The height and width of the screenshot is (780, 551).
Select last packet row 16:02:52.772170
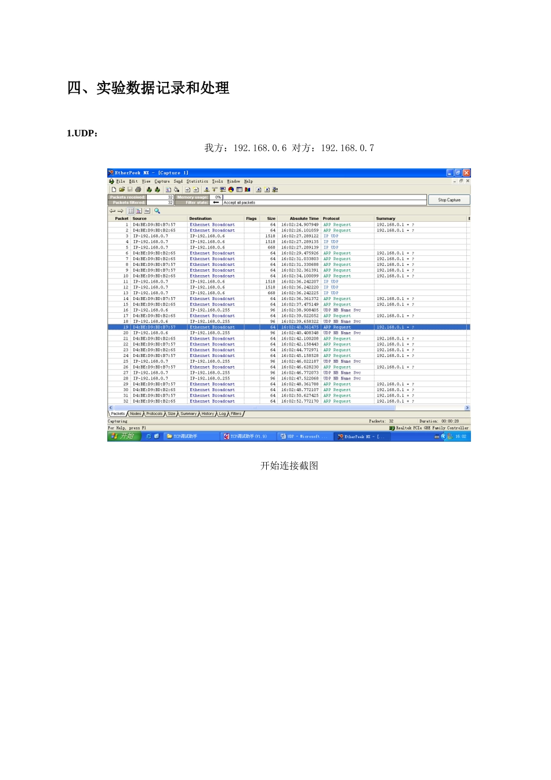[288, 401]
